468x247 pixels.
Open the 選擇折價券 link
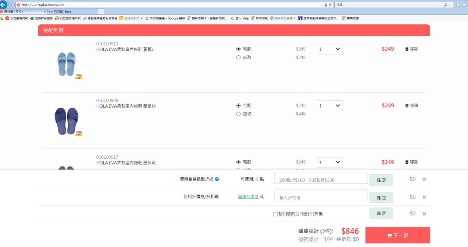[248, 197]
